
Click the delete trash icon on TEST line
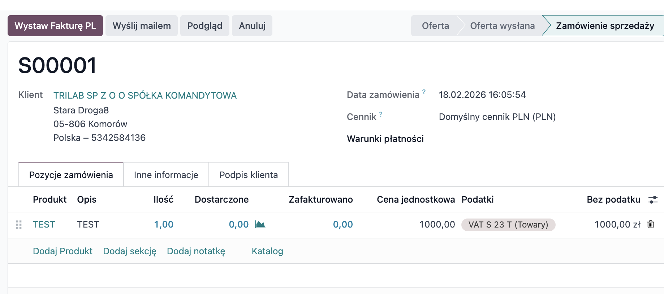point(650,224)
